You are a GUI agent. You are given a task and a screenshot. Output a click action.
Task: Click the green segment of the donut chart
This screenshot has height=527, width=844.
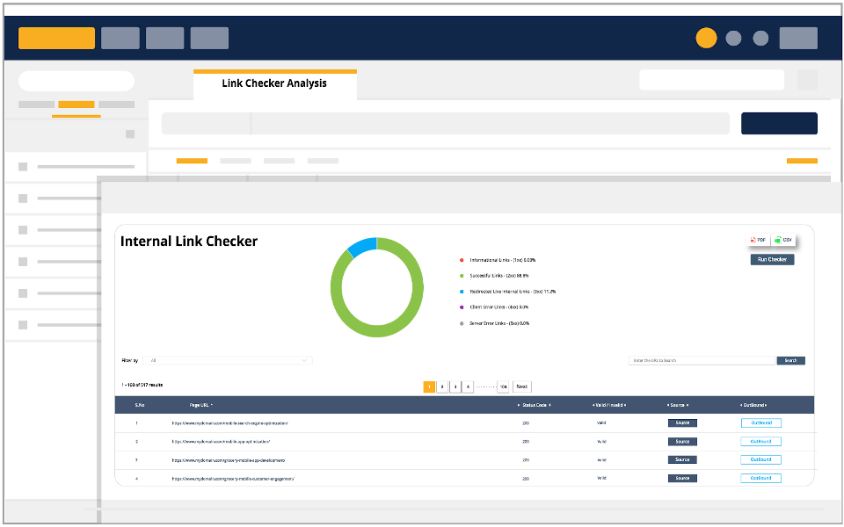(x=377, y=331)
